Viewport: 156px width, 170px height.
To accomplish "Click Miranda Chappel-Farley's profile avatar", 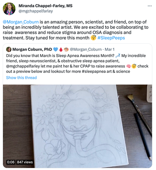I will point(9,9).
